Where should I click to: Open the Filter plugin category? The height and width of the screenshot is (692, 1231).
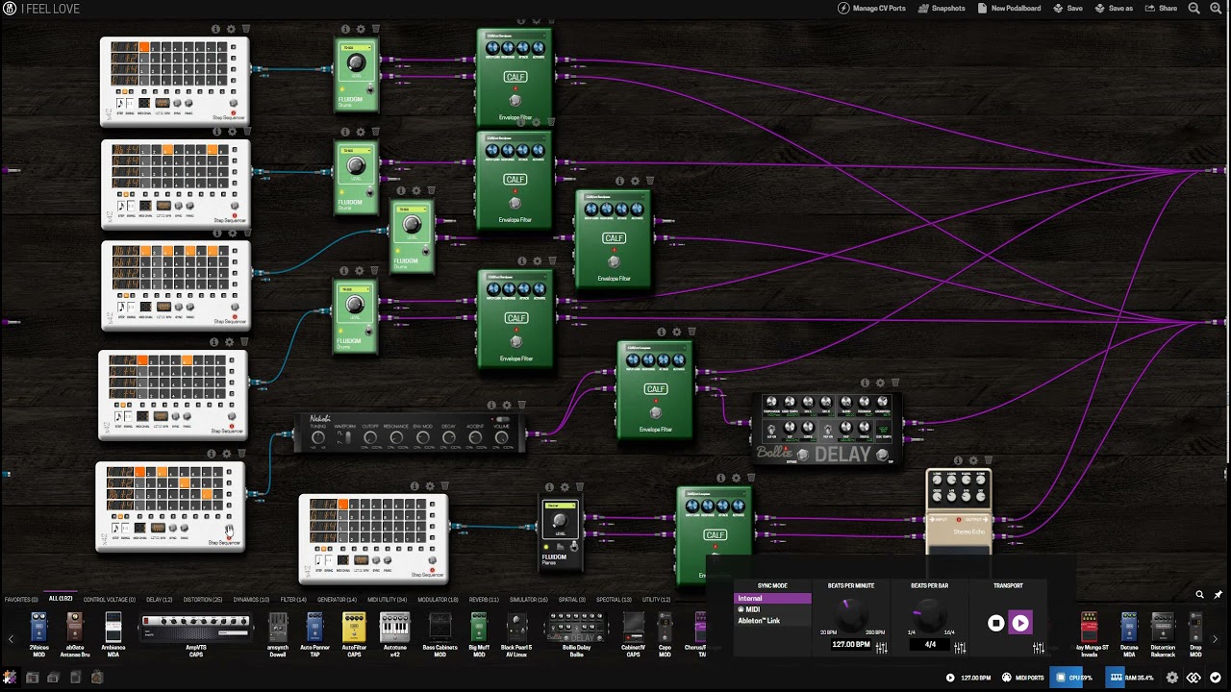click(x=293, y=600)
